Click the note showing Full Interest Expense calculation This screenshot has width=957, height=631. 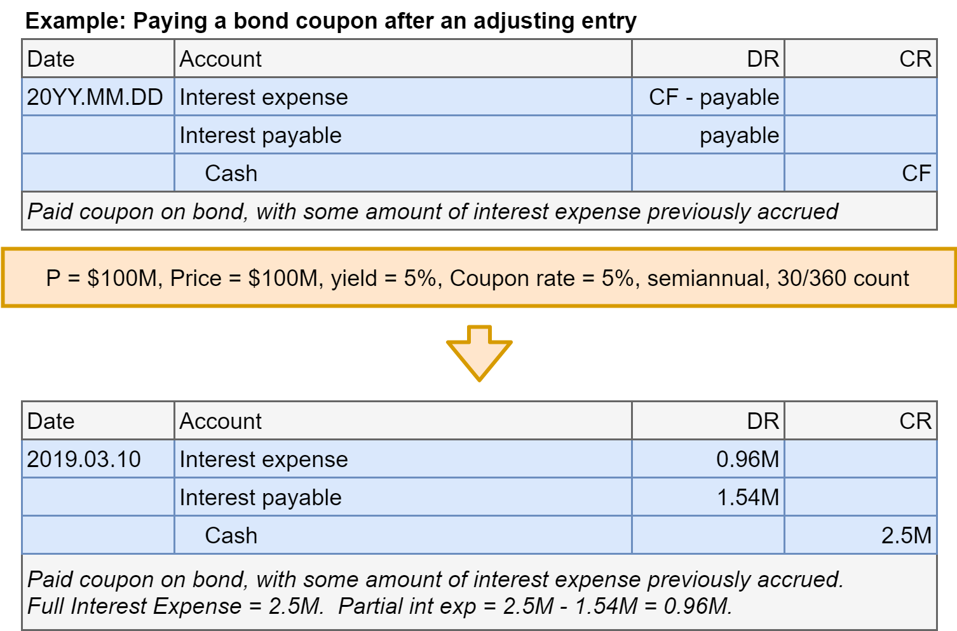click(380, 606)
